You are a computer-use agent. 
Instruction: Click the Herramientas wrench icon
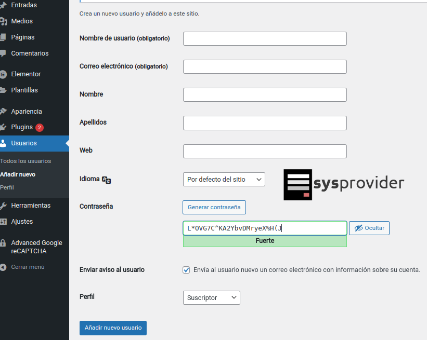click(x=3, y=206)
